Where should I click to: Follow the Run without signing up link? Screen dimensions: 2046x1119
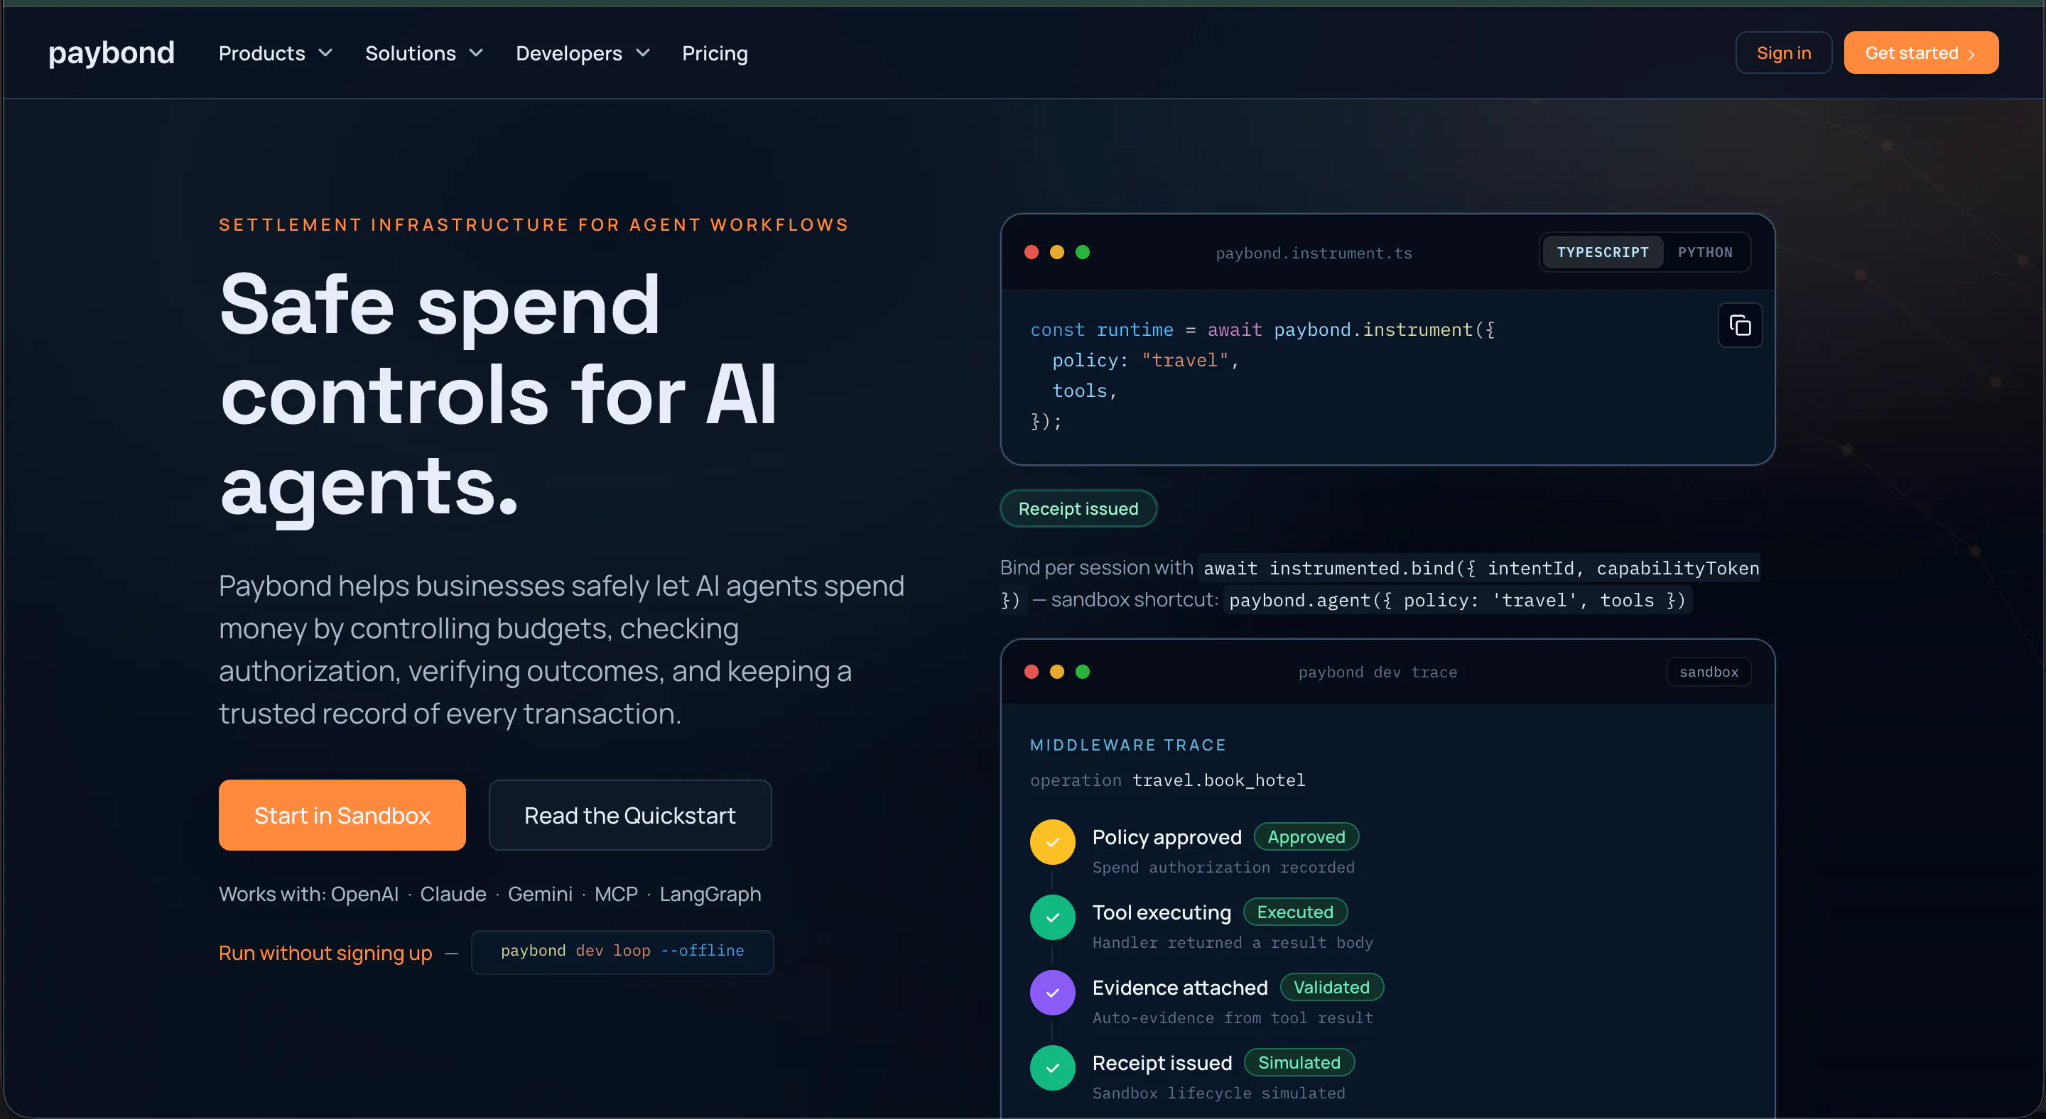325,953
